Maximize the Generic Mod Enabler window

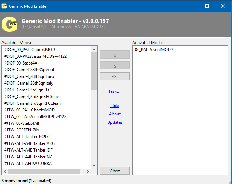coord(207,6)
